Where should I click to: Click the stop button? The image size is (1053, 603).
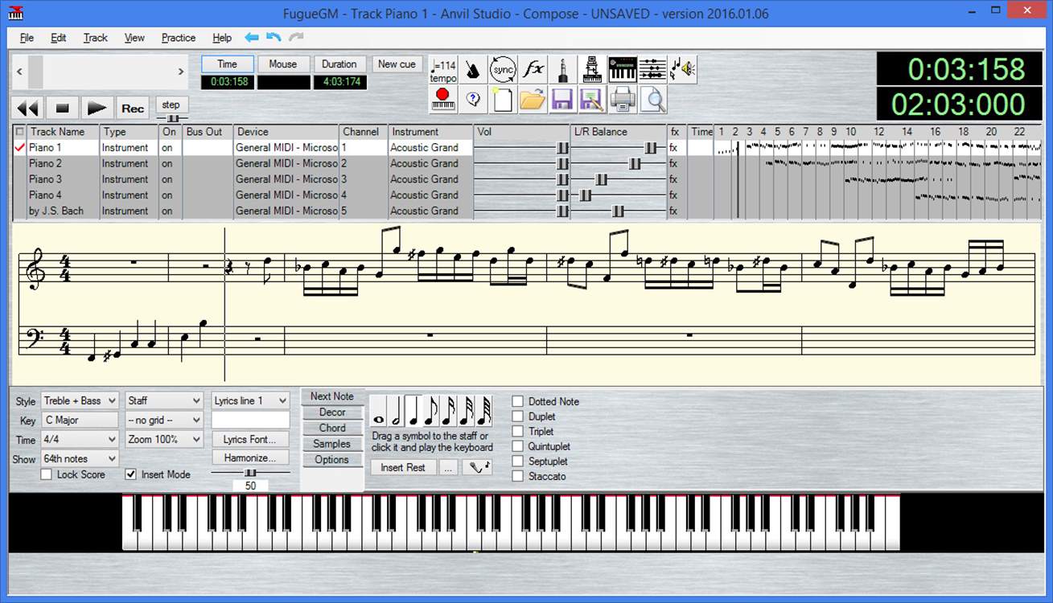tap(62, 109)
